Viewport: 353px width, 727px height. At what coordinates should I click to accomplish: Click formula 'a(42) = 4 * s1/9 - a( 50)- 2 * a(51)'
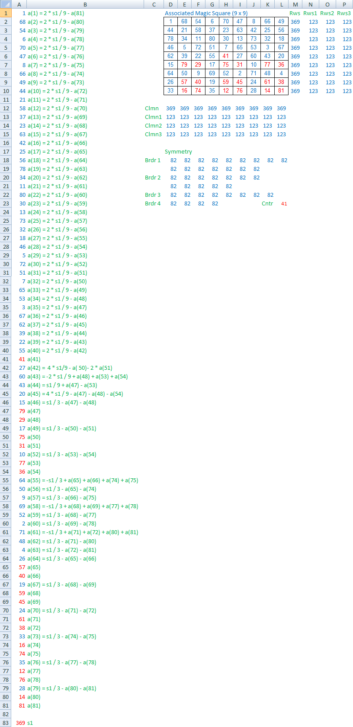pos(70,368)
